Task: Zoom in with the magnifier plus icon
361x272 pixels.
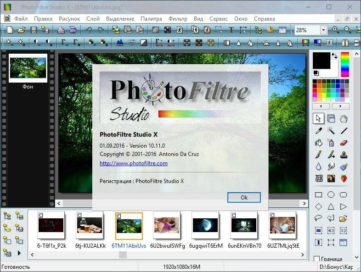Action: (x=335, y=30)
